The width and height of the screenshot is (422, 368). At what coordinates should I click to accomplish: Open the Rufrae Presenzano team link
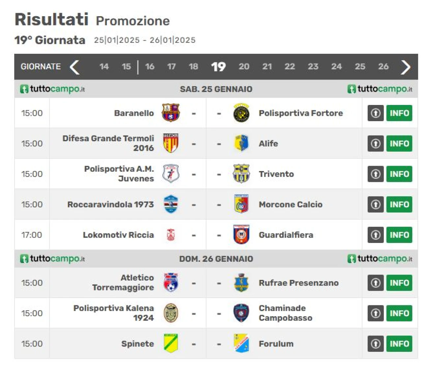[299, 283]
